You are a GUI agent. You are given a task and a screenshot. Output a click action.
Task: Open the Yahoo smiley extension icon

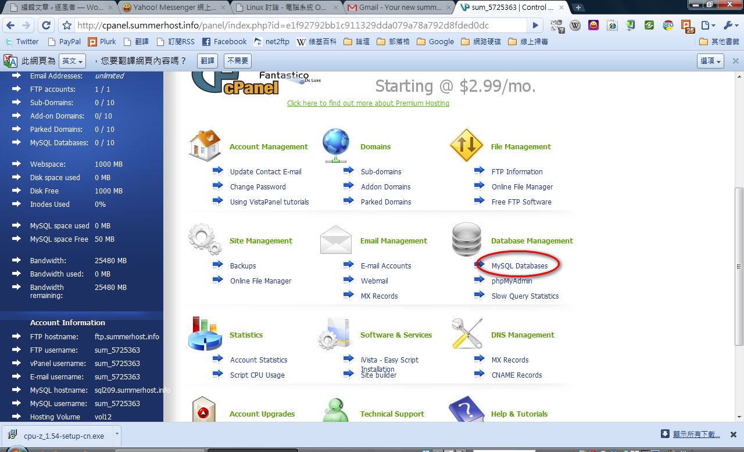point(593,26)
